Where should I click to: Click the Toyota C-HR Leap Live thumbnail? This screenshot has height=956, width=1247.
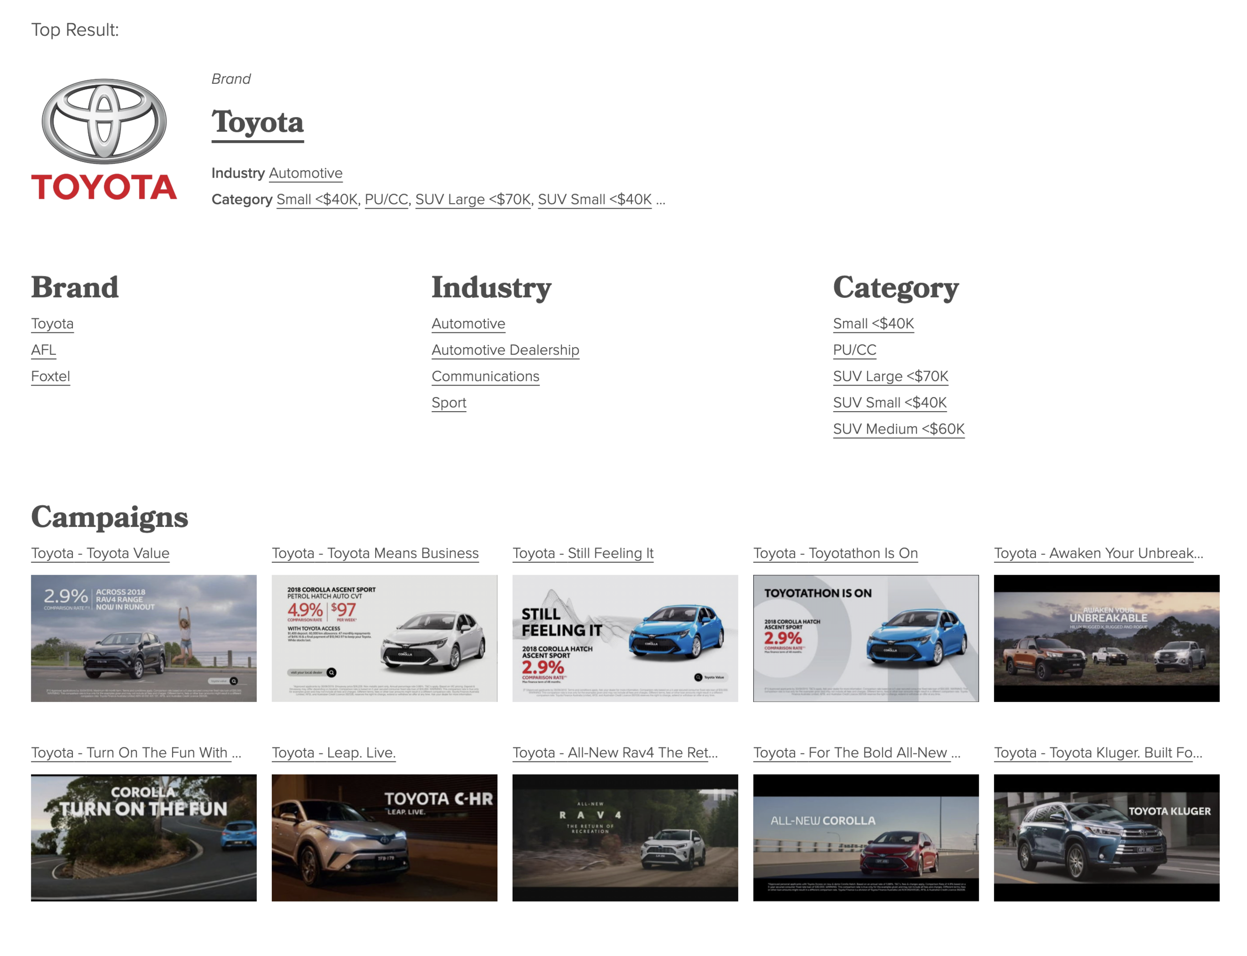(x=385, y=838)
